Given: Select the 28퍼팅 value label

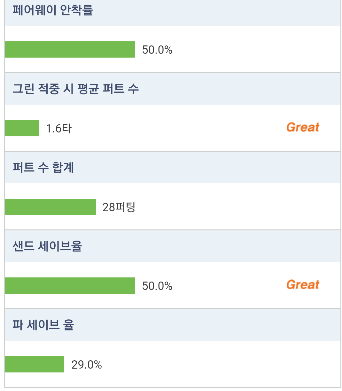Looking at the screenshot, I should tap(119, 207).
